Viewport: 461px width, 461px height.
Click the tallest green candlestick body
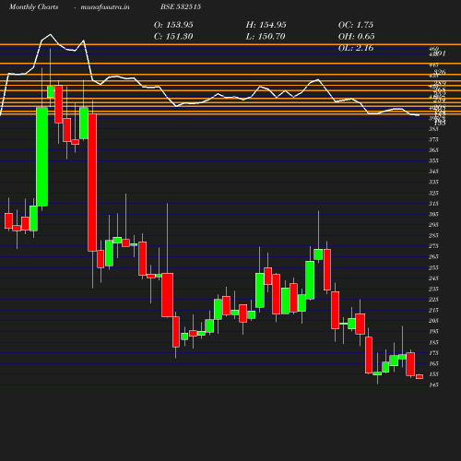(42, 157)
